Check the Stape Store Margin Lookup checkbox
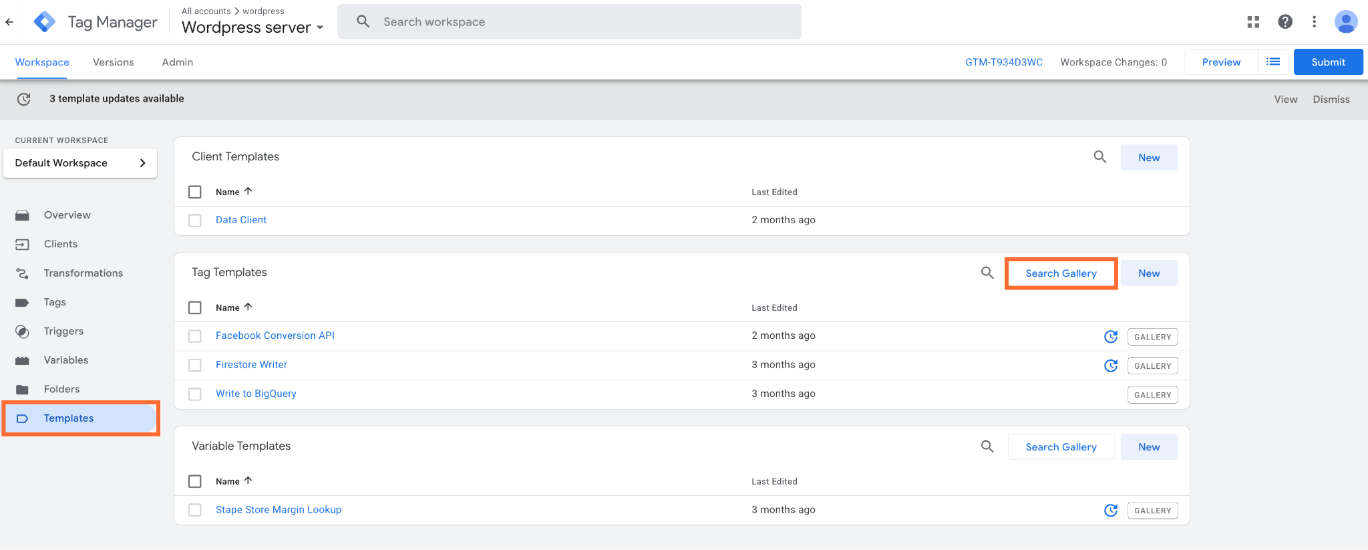1368x550 pixels. [195, 510]
